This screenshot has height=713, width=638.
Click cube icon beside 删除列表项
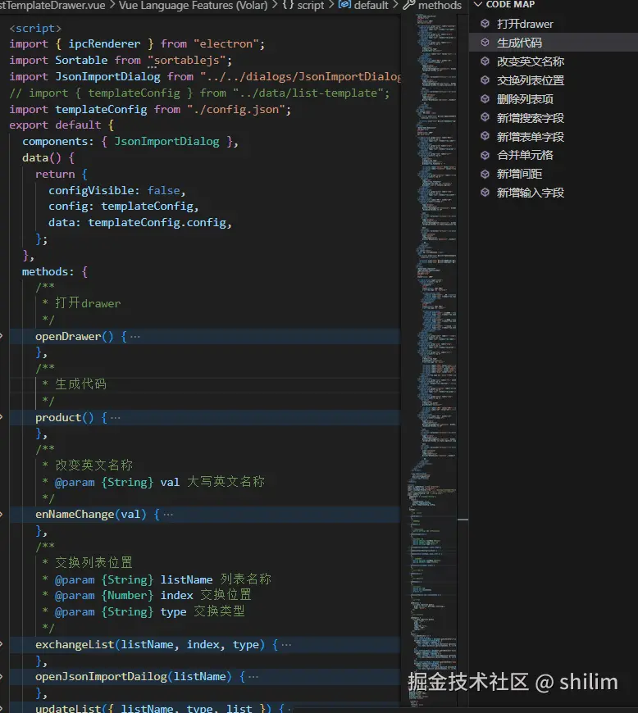[x=485, y=98]
